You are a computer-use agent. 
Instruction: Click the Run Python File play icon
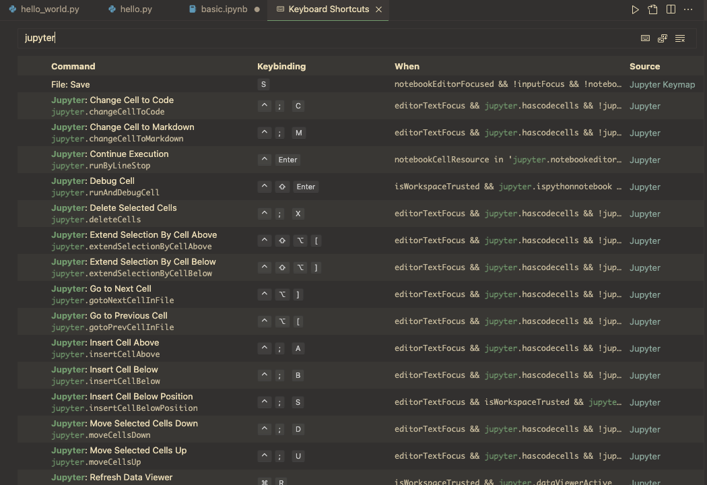pyautogui.click(x=635, y=9)
